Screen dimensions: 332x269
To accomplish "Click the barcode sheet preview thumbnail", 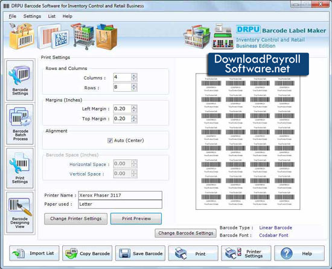I will 247,142.
